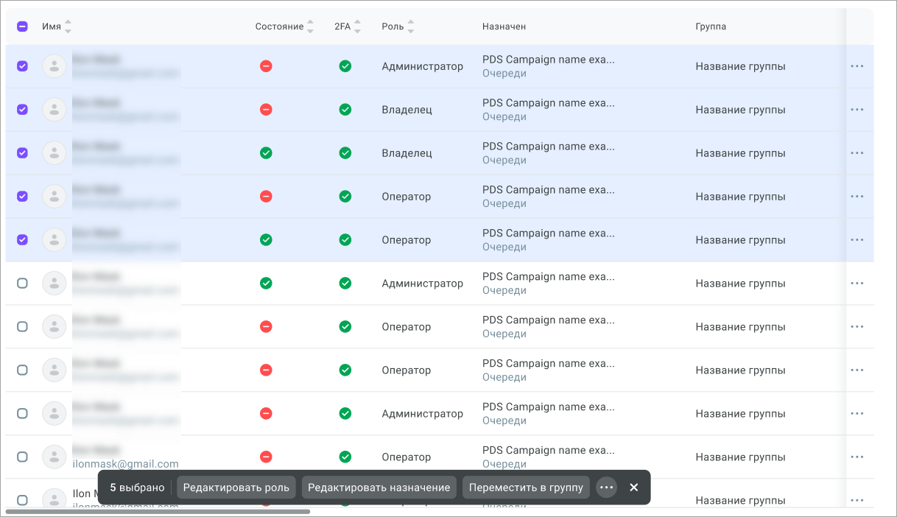Viewport: 897px width, 517px height.
Task: Close the selection action bar
Action: click(x=634, y=488)
